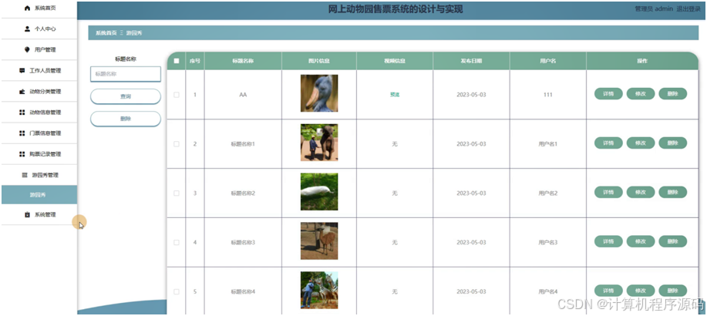707x316 pixels.
Task: Click 删除 in row 标题名称3
Action: (673, 241)
